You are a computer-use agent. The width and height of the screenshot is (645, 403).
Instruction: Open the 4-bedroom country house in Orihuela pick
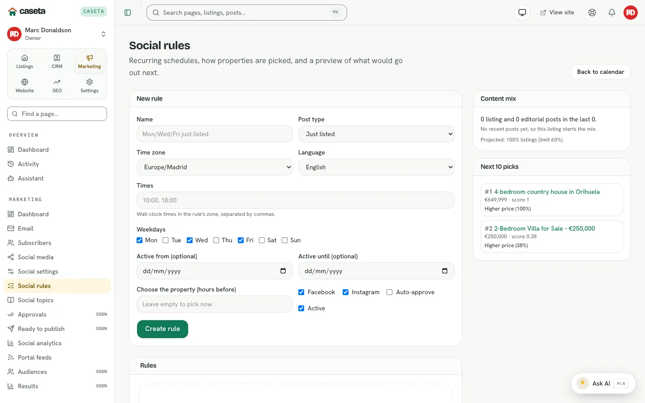pos(546,192)
